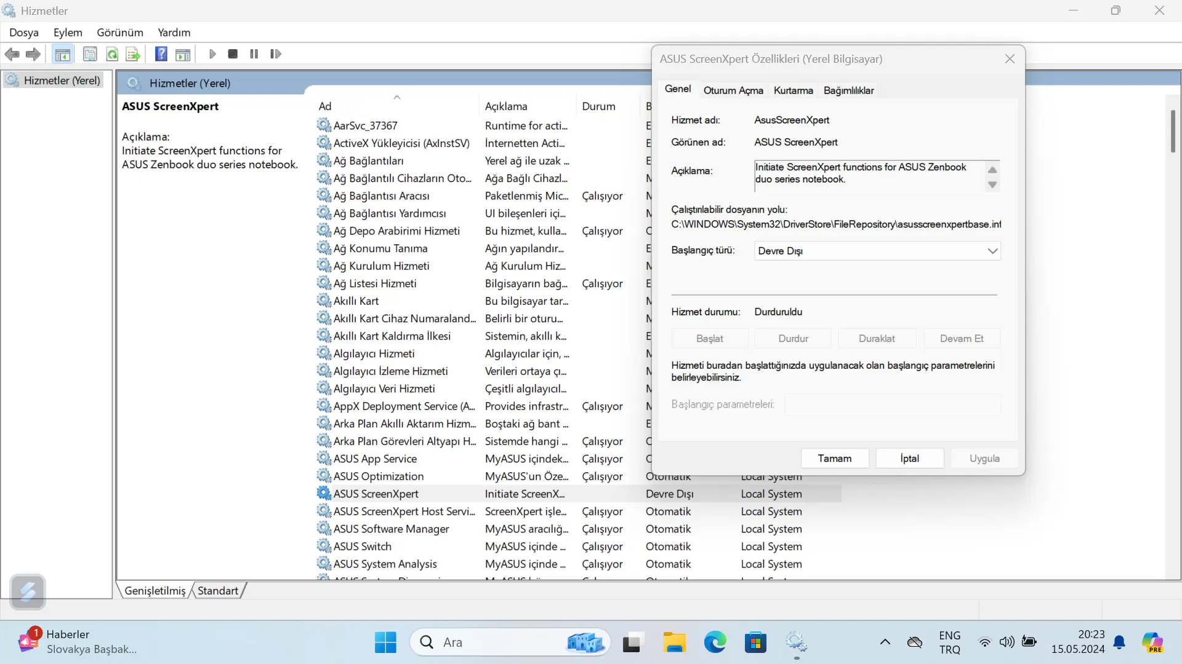Click the Start Service play icon

point(212,54)
